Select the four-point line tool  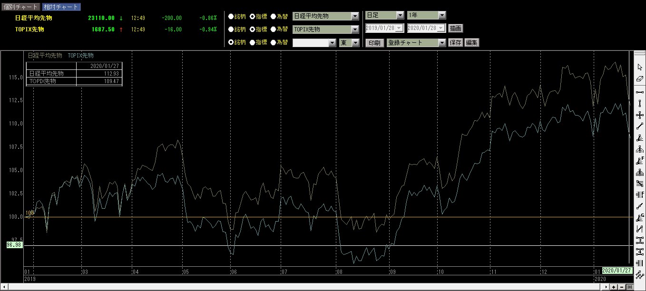pos(640,252)
